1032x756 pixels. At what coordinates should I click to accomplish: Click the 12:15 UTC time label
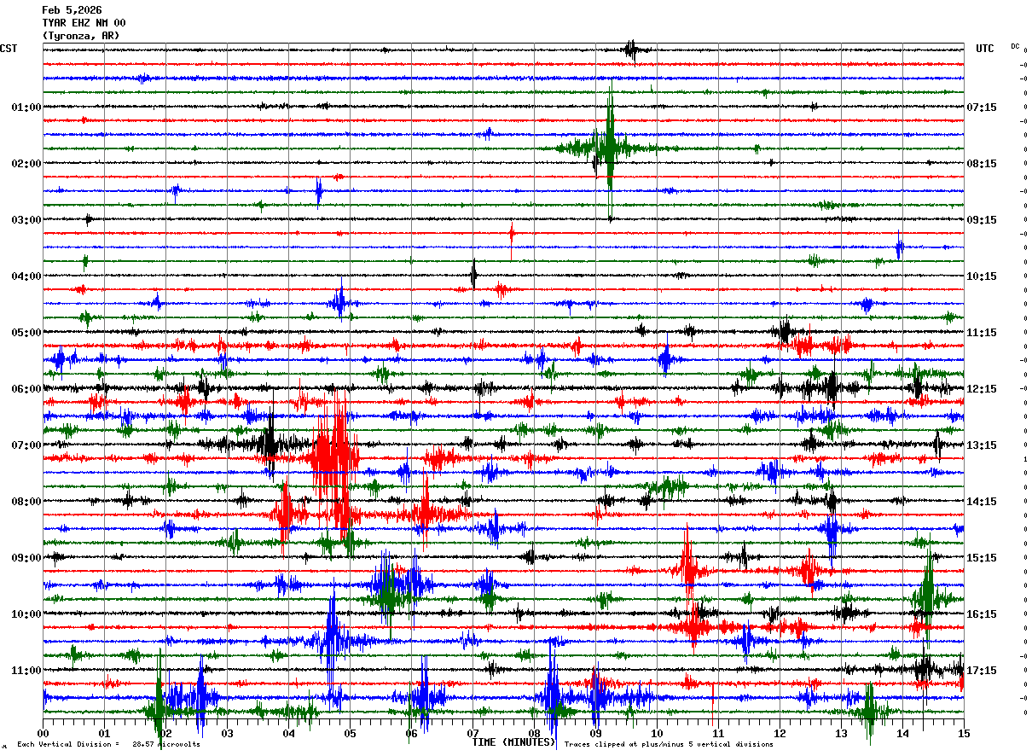[x=983, y=389]
